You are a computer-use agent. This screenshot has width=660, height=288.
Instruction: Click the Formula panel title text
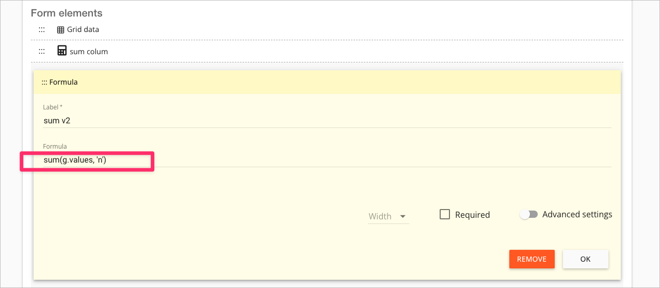tap(63, 82)
